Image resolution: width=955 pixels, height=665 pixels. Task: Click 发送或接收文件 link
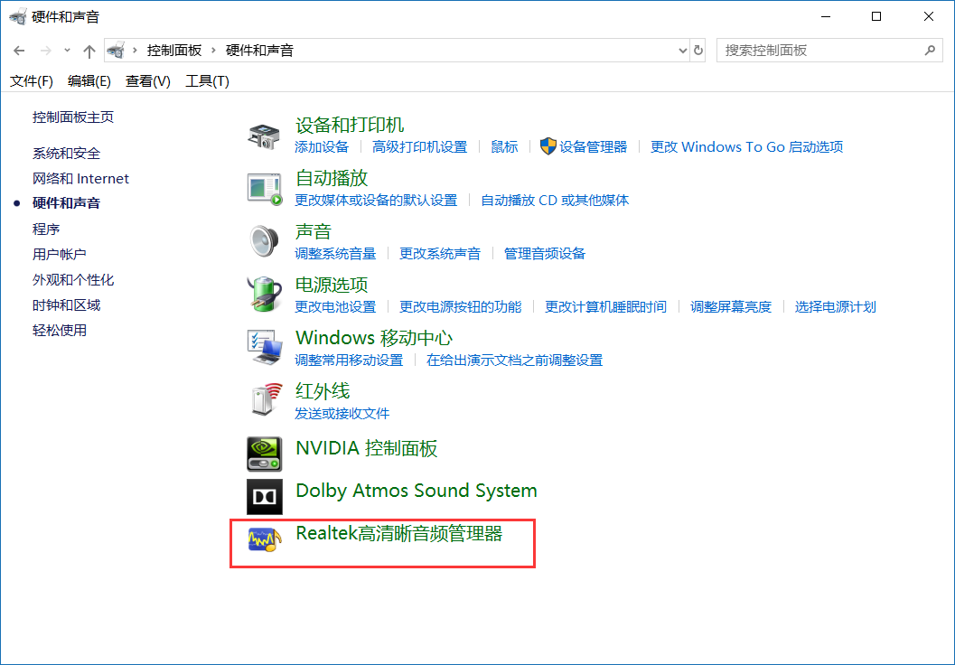click(342, 413)
